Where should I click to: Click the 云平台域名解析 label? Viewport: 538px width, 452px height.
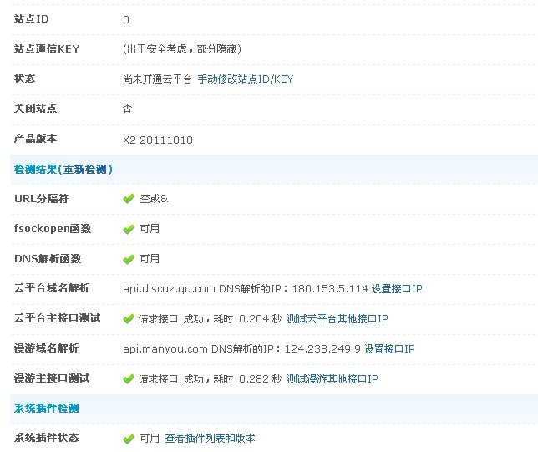point(52,288)
